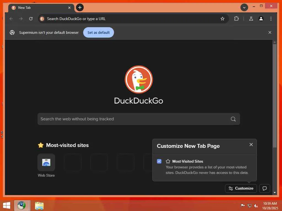The width and height of the screenshot is (282, 211).
Task: Click the scrollbar down arrow
Action: click(x=275, y=193)
